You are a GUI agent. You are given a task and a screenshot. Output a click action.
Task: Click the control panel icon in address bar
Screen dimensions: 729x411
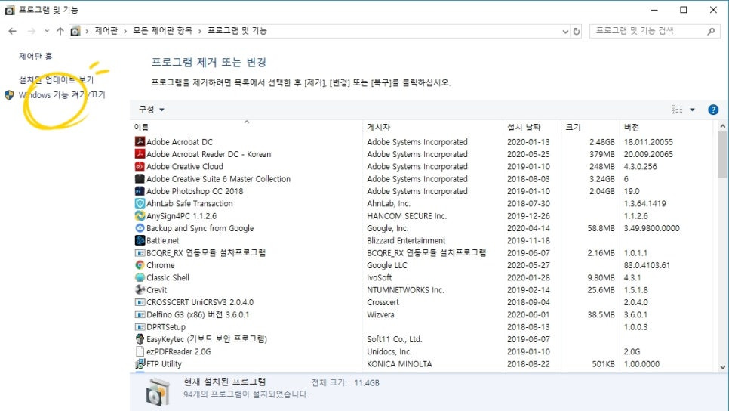pos(75,31)
